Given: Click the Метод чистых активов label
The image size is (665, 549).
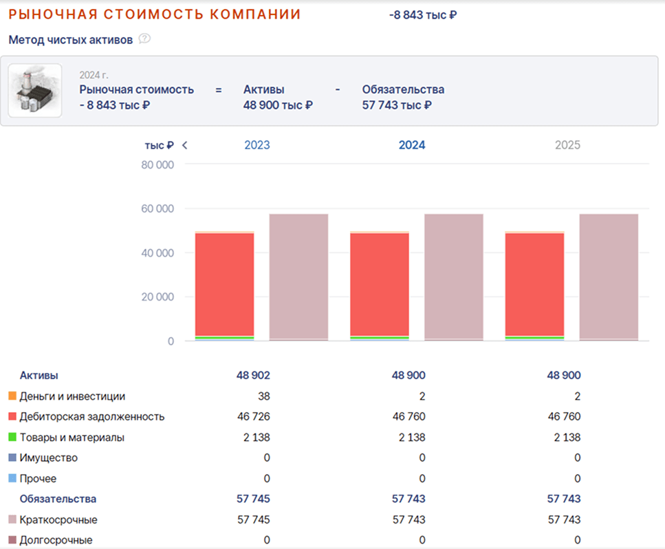Looking at the screenshot, I should tap(70, 40).
